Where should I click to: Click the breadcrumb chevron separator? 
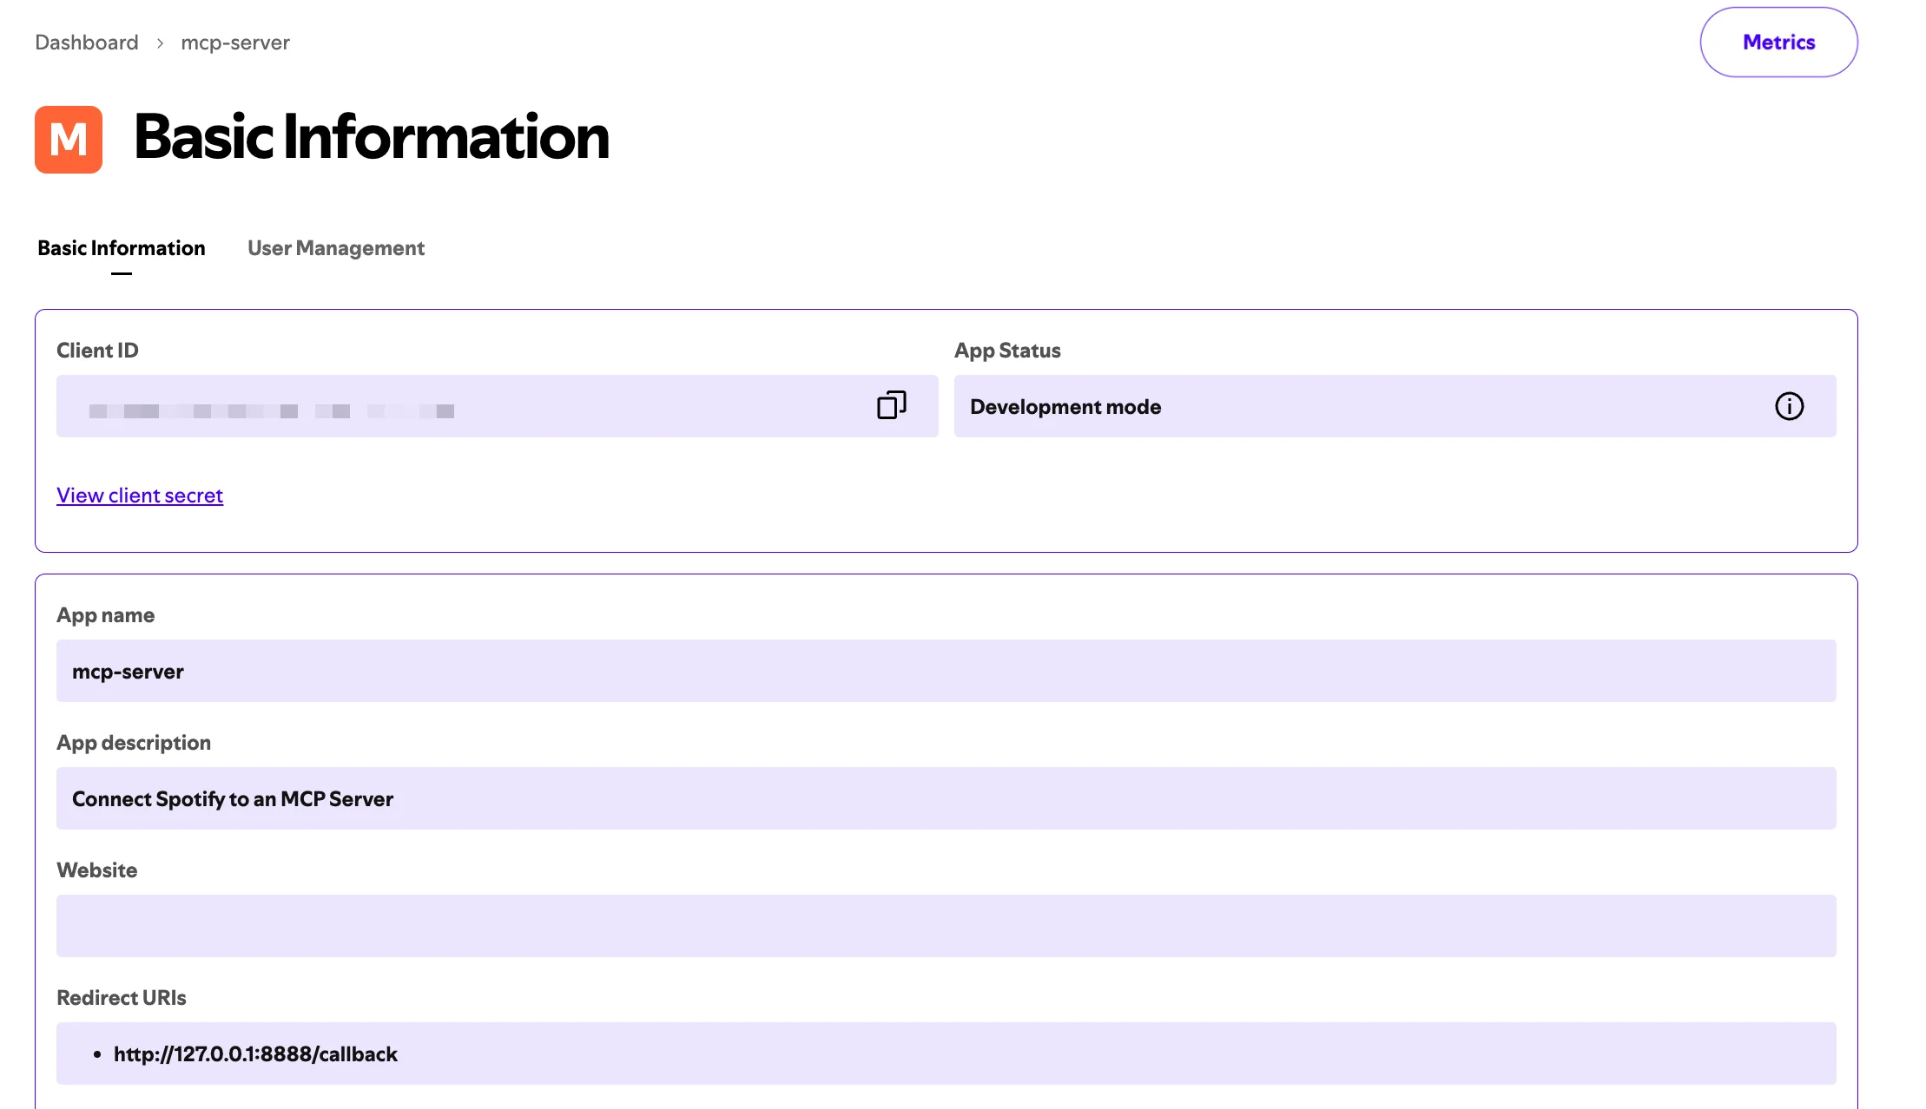pyautogui.click(x=160, y=42)
